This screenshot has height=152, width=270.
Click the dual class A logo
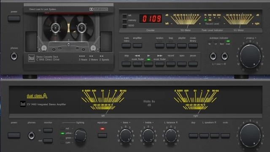(x=37, y=96)
